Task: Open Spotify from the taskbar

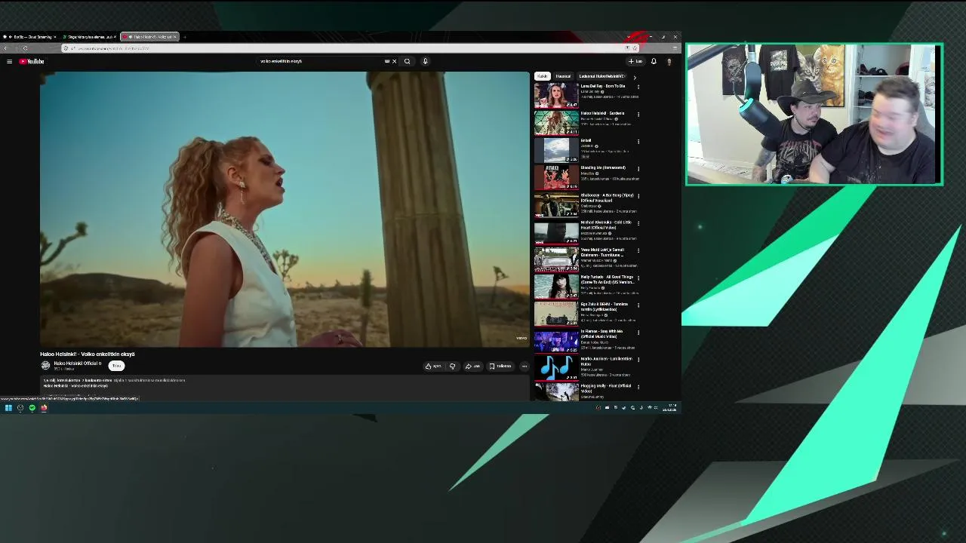Action: [32, 408]
